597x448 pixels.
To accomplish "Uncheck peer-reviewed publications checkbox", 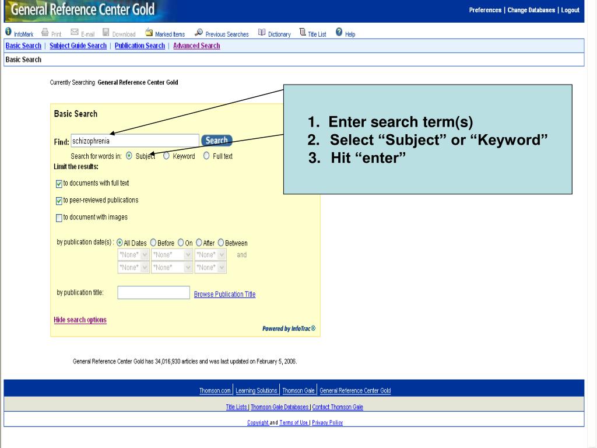I will pyautogui.click(x=59, y=201).
